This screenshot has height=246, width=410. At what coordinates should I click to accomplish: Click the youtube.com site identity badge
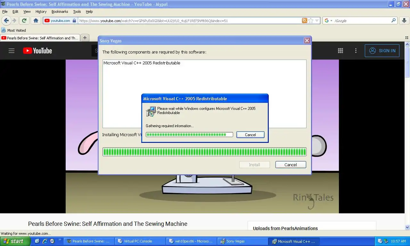point(60,20)
